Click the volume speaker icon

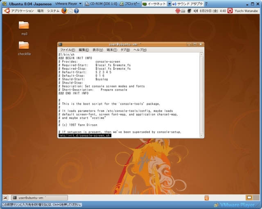(195, 11)
